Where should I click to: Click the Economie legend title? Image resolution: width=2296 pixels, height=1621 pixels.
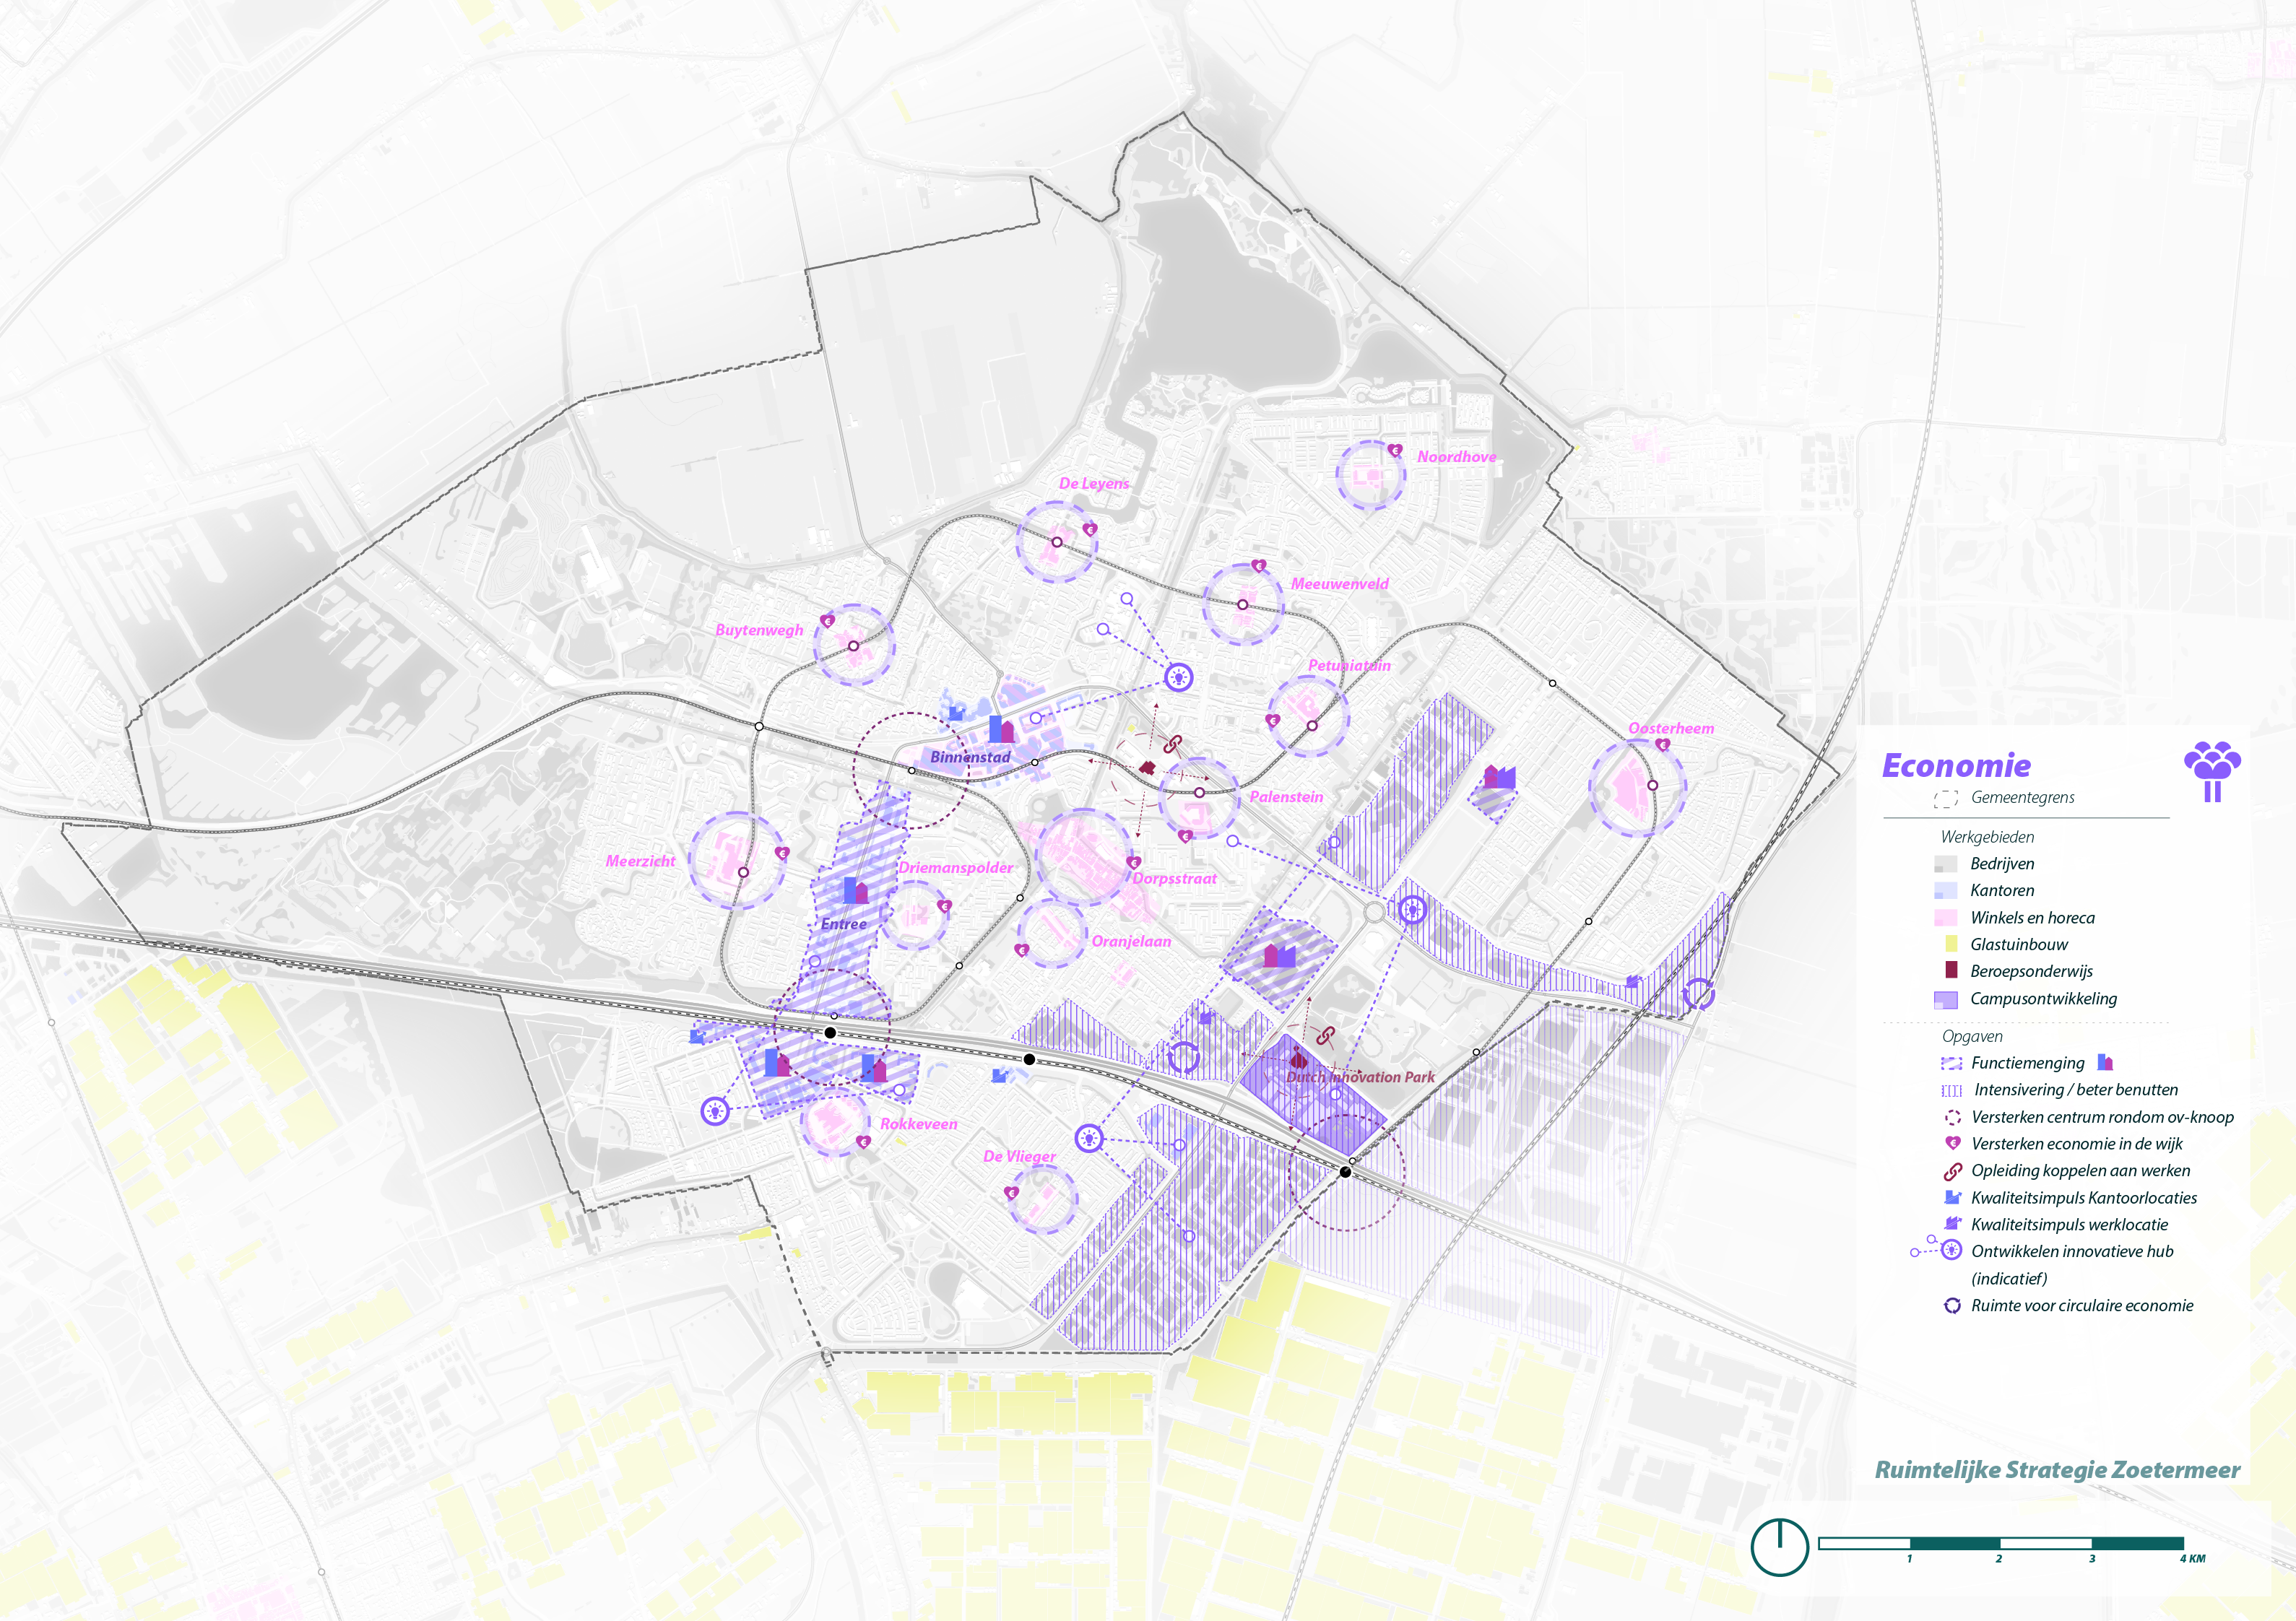(x=1956, y=766)
